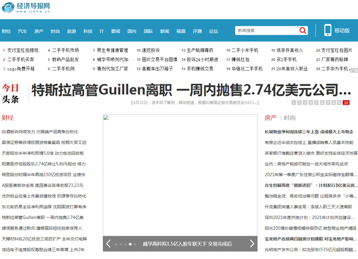Open article 鸿远电子连推股权激励
The height and width of the screenshot is (259, 358).
tap(43, 249)
